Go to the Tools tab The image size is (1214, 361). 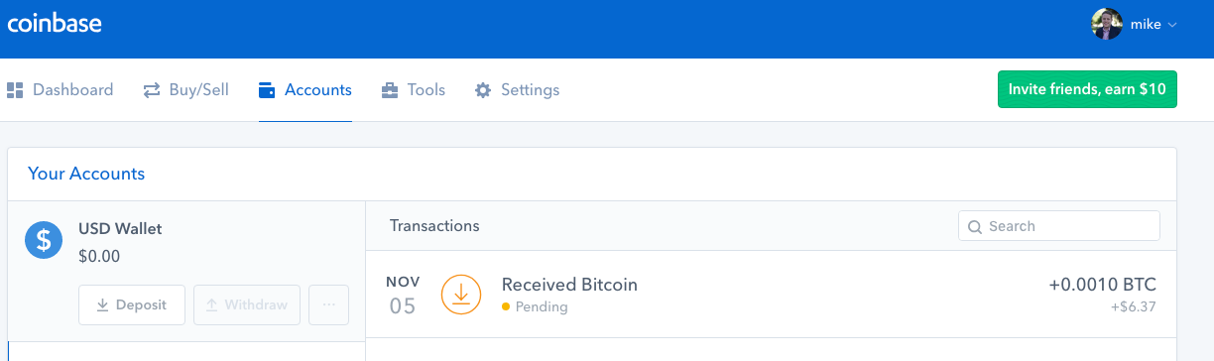pos(414,90)
